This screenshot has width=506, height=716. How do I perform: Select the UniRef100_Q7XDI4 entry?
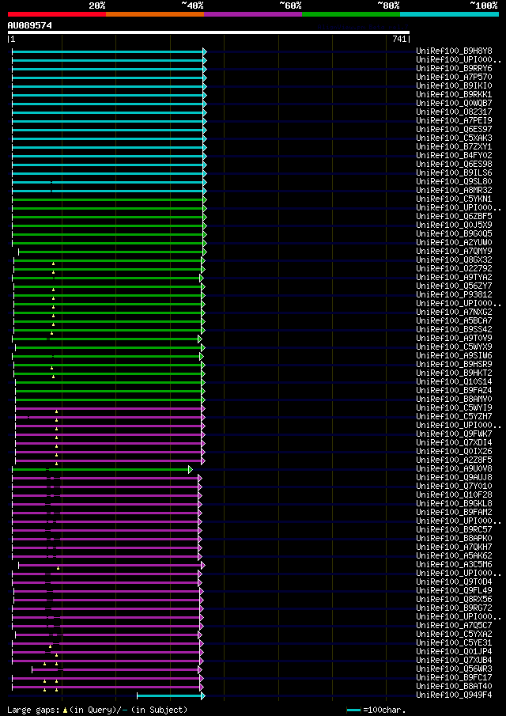[454, 442]
